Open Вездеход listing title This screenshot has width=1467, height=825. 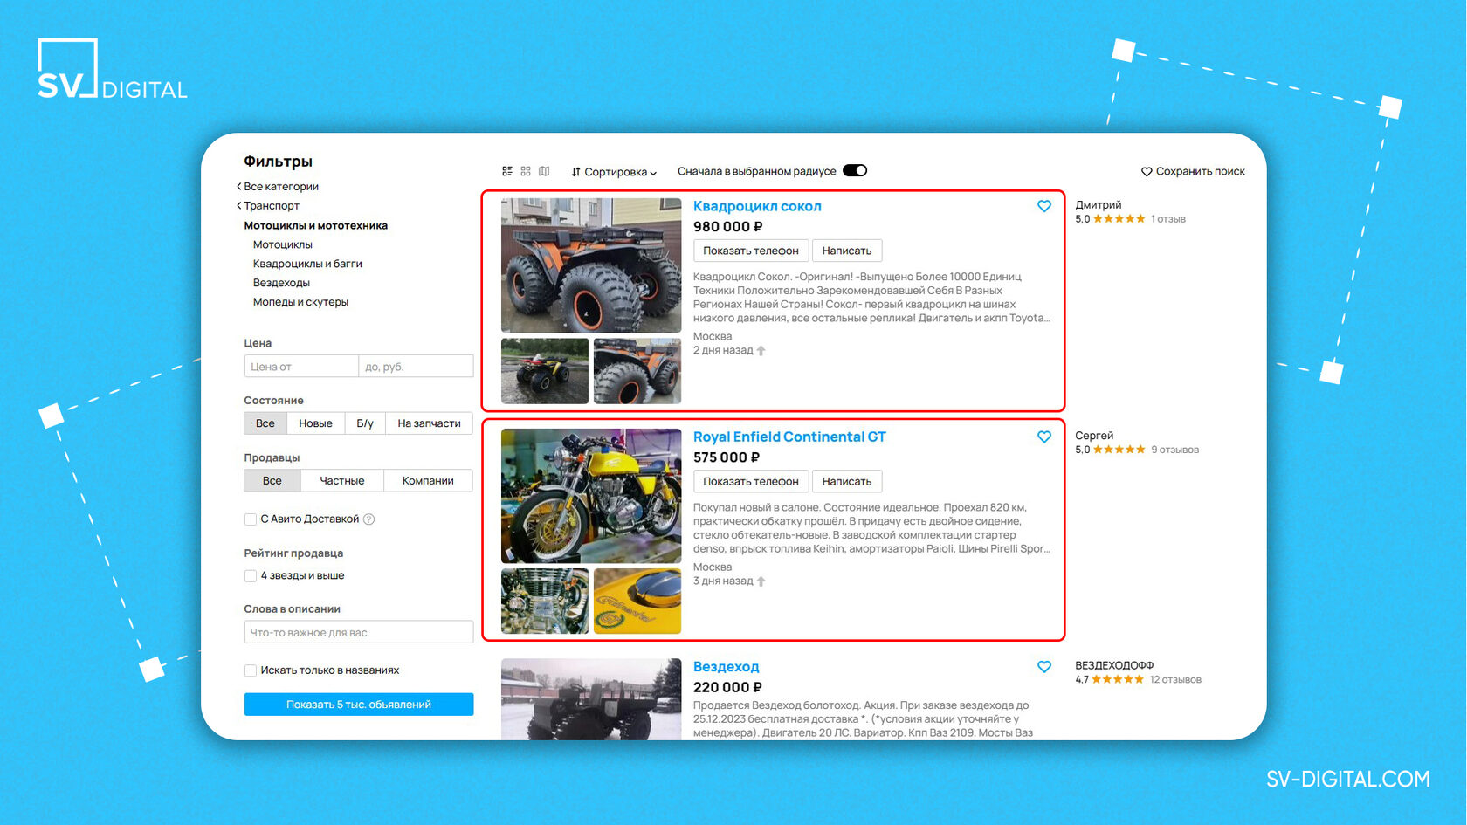(x=726, y=666)
